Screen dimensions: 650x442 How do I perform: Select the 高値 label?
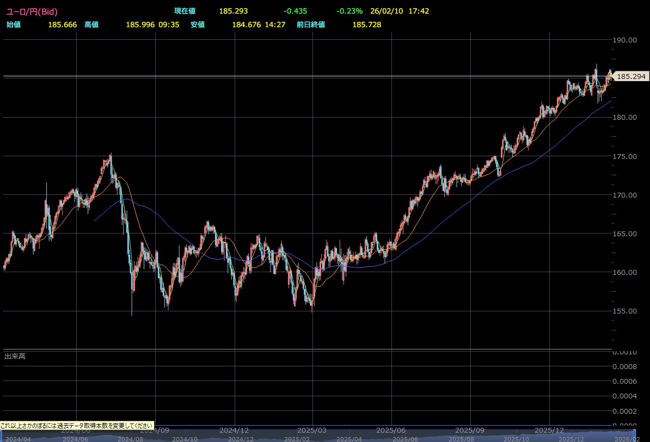[x=91, y=24]
